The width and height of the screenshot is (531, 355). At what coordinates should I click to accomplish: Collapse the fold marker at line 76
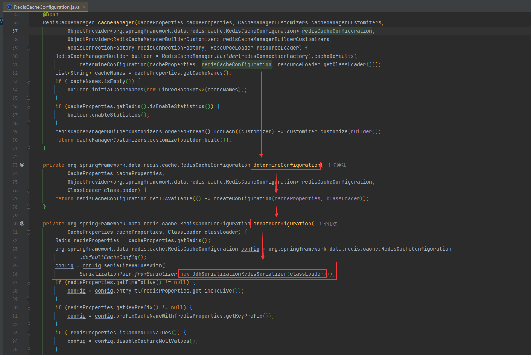29,190
